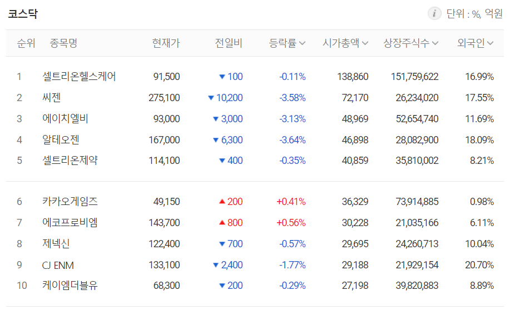Click foreign ownership 0.98%

[x=482, y=202]
